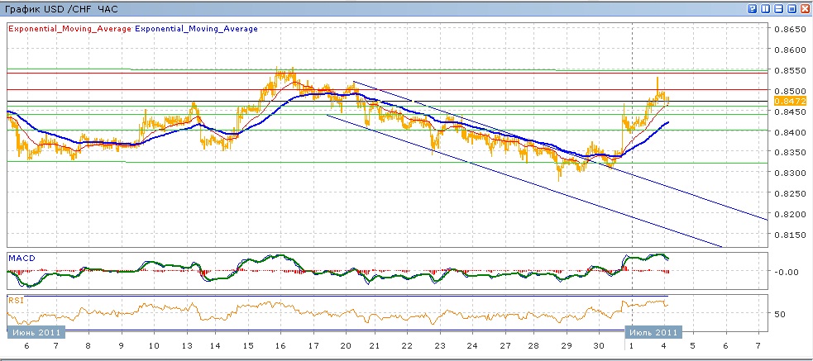Select the blue Exponential_Moving_Average legend label
This screenshot has height=361, width=813.
coord(196,29)
